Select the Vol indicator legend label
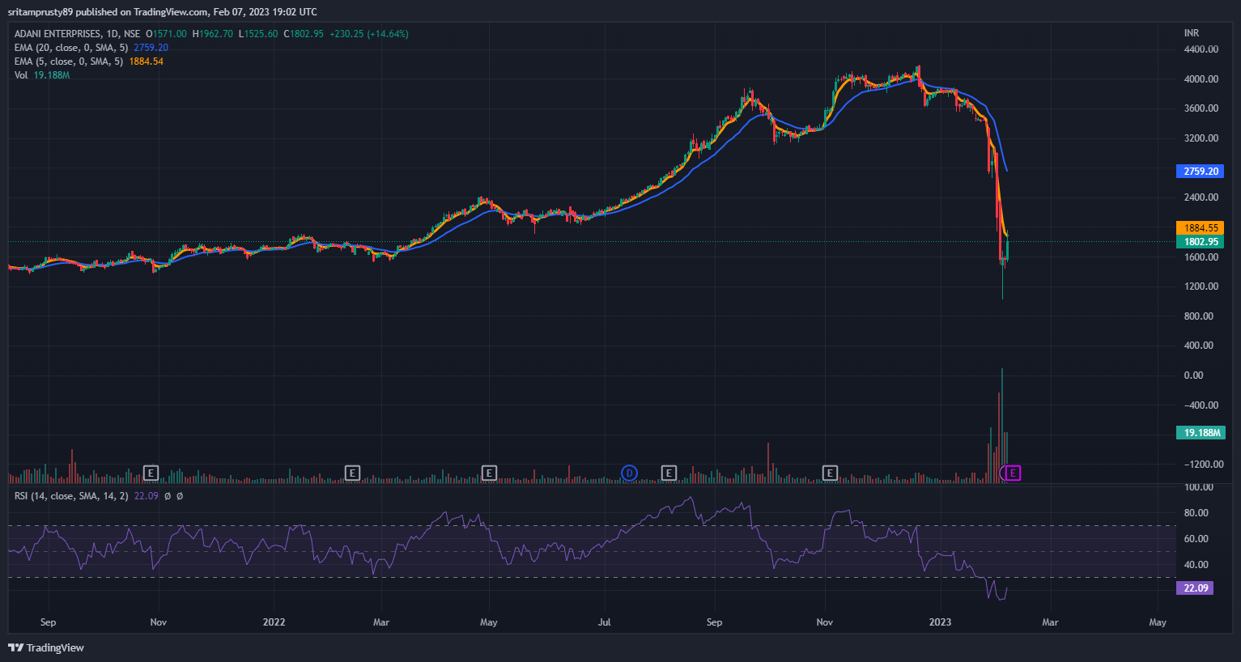Screen dimensions: 1241x662 coord(21,75)
